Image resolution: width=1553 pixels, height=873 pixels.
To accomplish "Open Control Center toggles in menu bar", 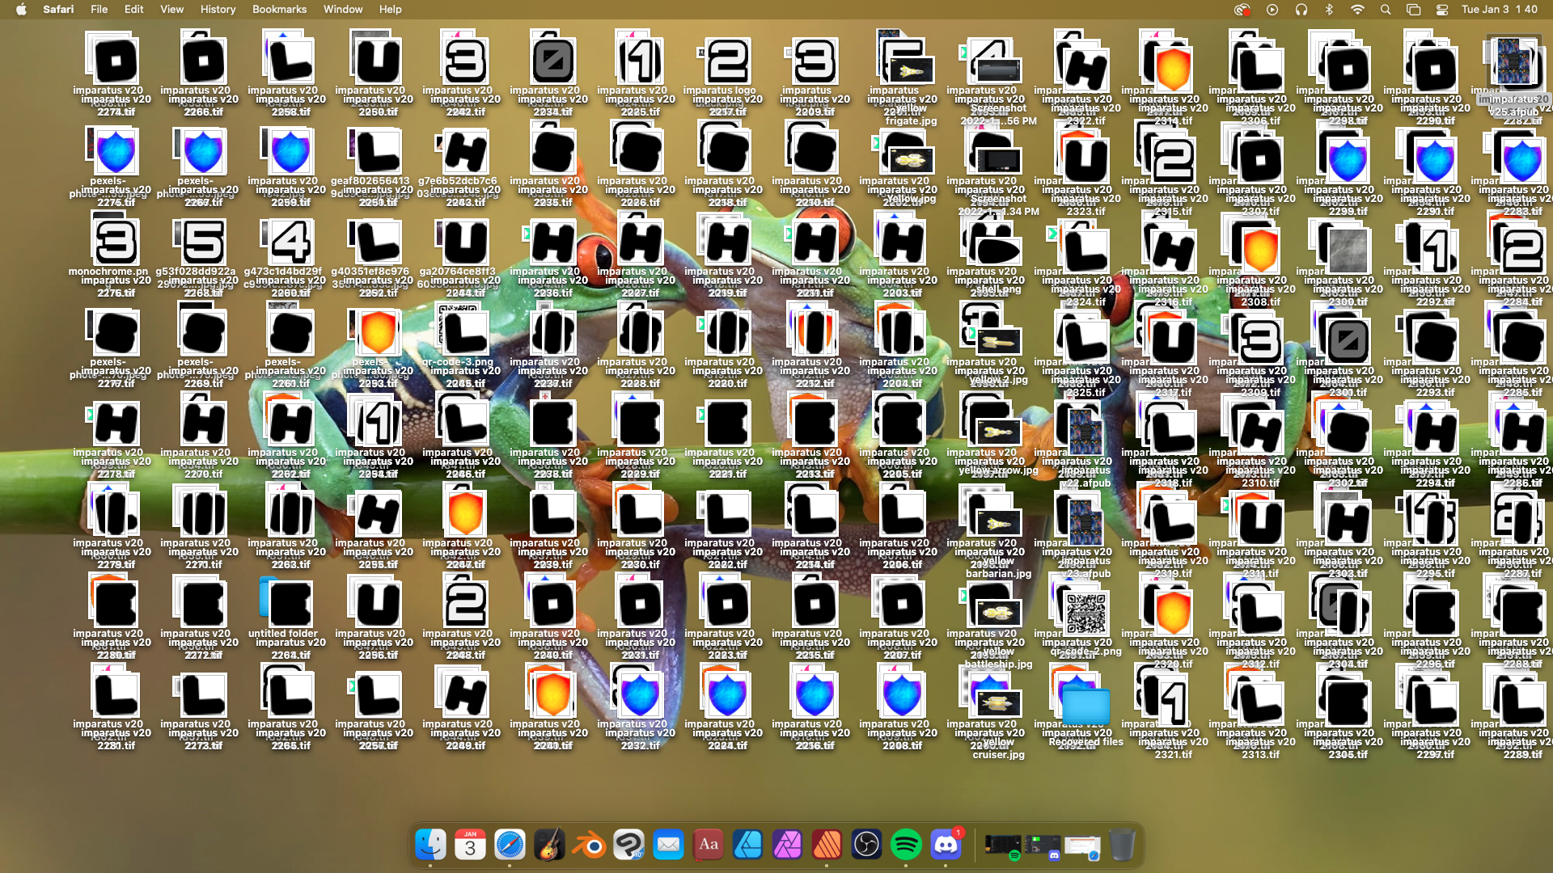I will 1442,10.
